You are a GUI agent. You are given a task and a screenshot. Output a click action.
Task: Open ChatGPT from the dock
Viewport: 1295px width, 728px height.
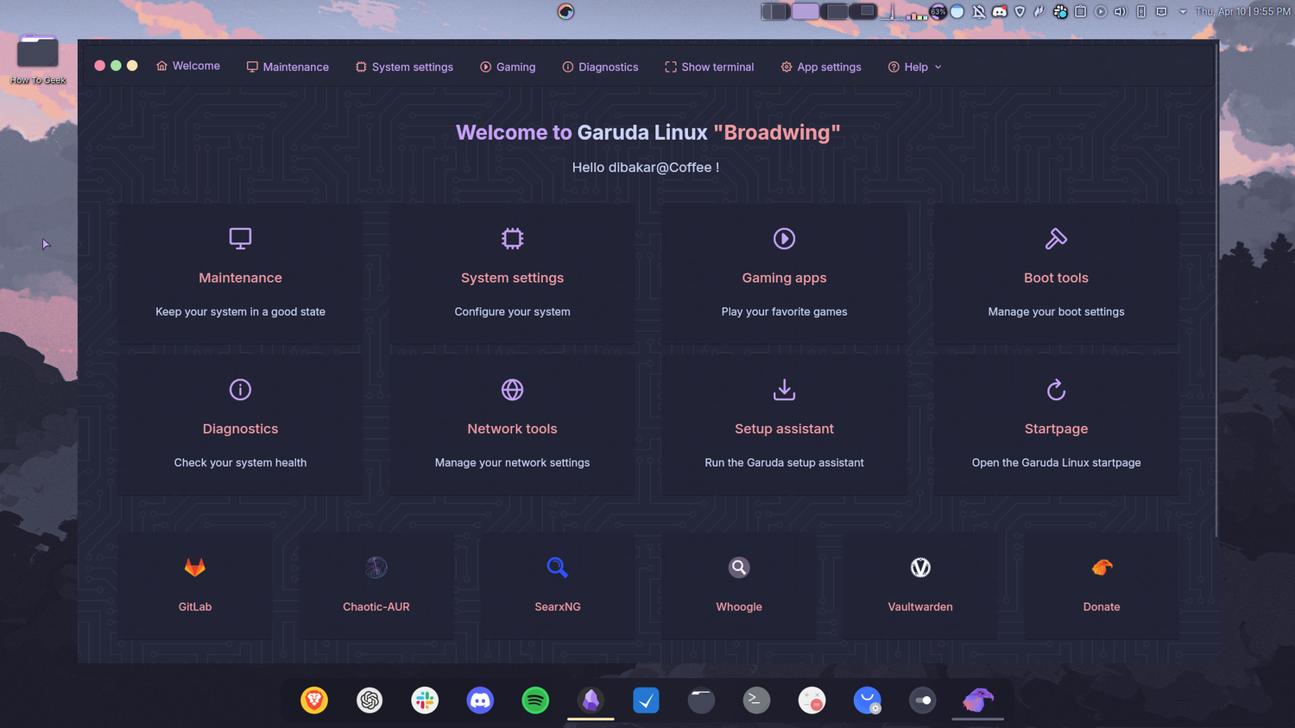pos(370,700)
